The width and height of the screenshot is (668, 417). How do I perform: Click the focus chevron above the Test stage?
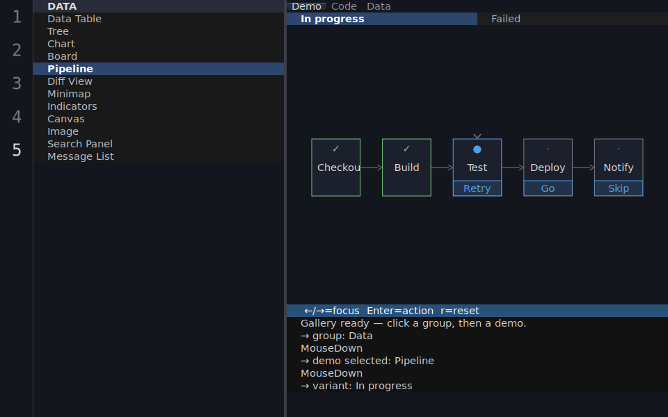477,136
